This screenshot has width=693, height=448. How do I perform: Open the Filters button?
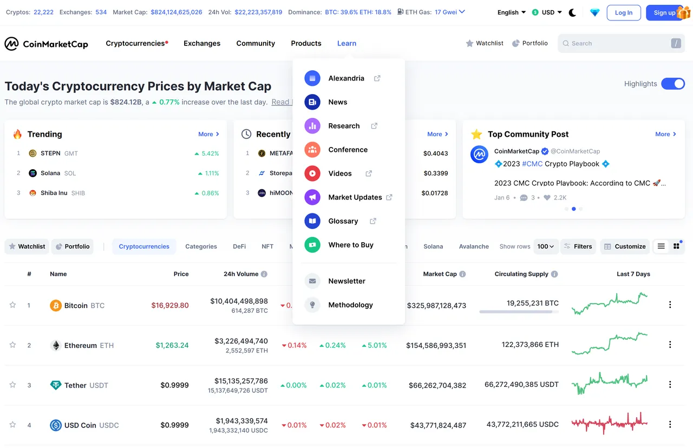point(578,246)
